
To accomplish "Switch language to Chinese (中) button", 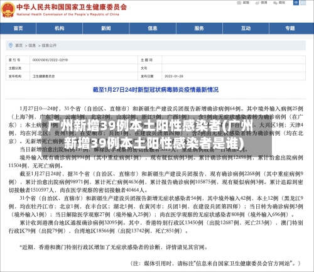I will pos(296,3).
